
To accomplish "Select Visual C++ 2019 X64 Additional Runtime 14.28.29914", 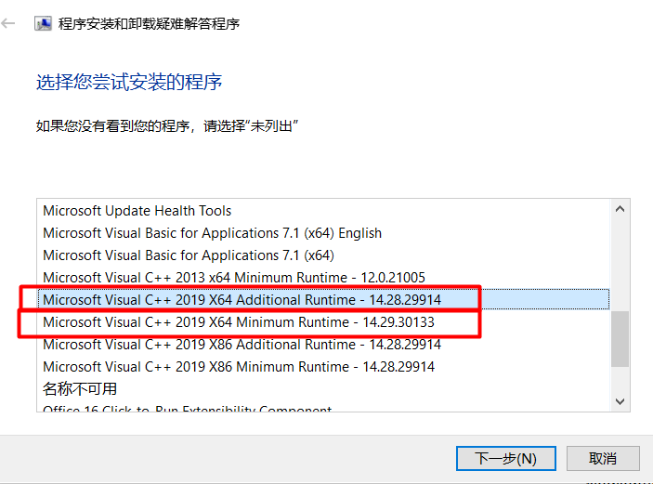I will [x=323, y=299].
